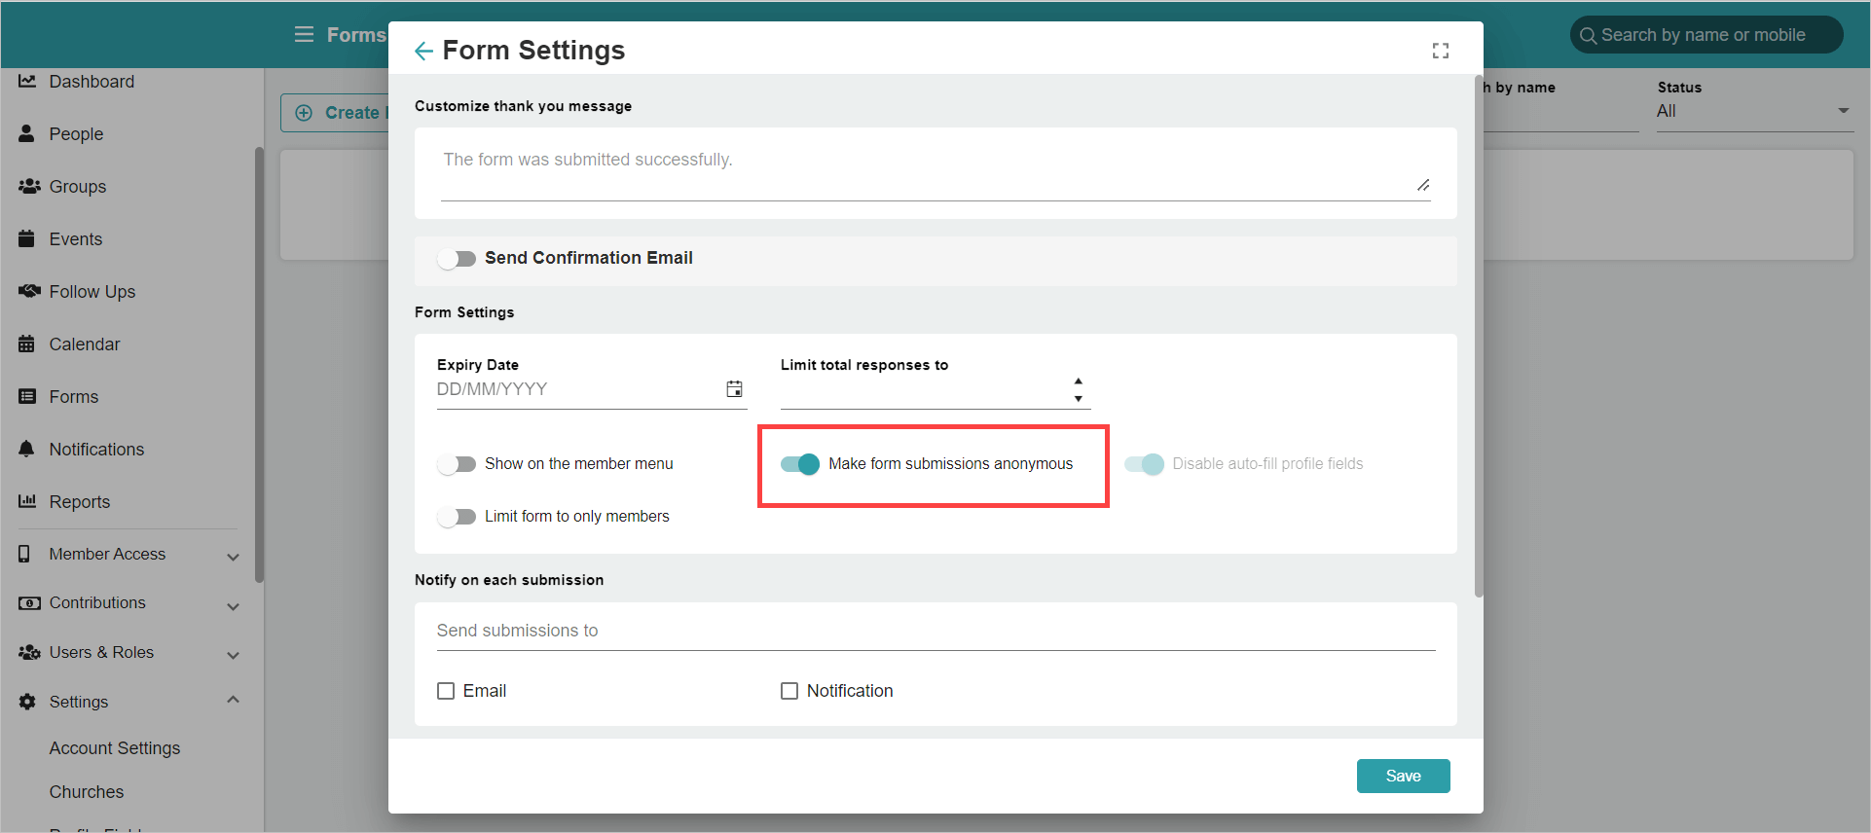Toggle Disable auto-fill profile fields switch
1871x833 pixels.
point(1144,464)
